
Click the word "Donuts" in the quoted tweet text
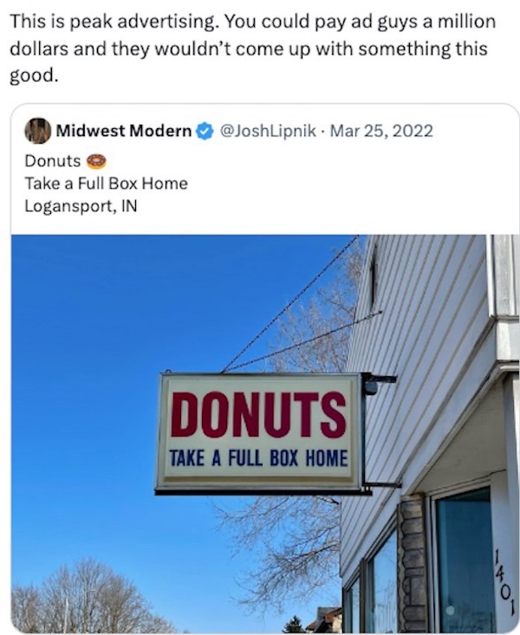tap(52, 160)
